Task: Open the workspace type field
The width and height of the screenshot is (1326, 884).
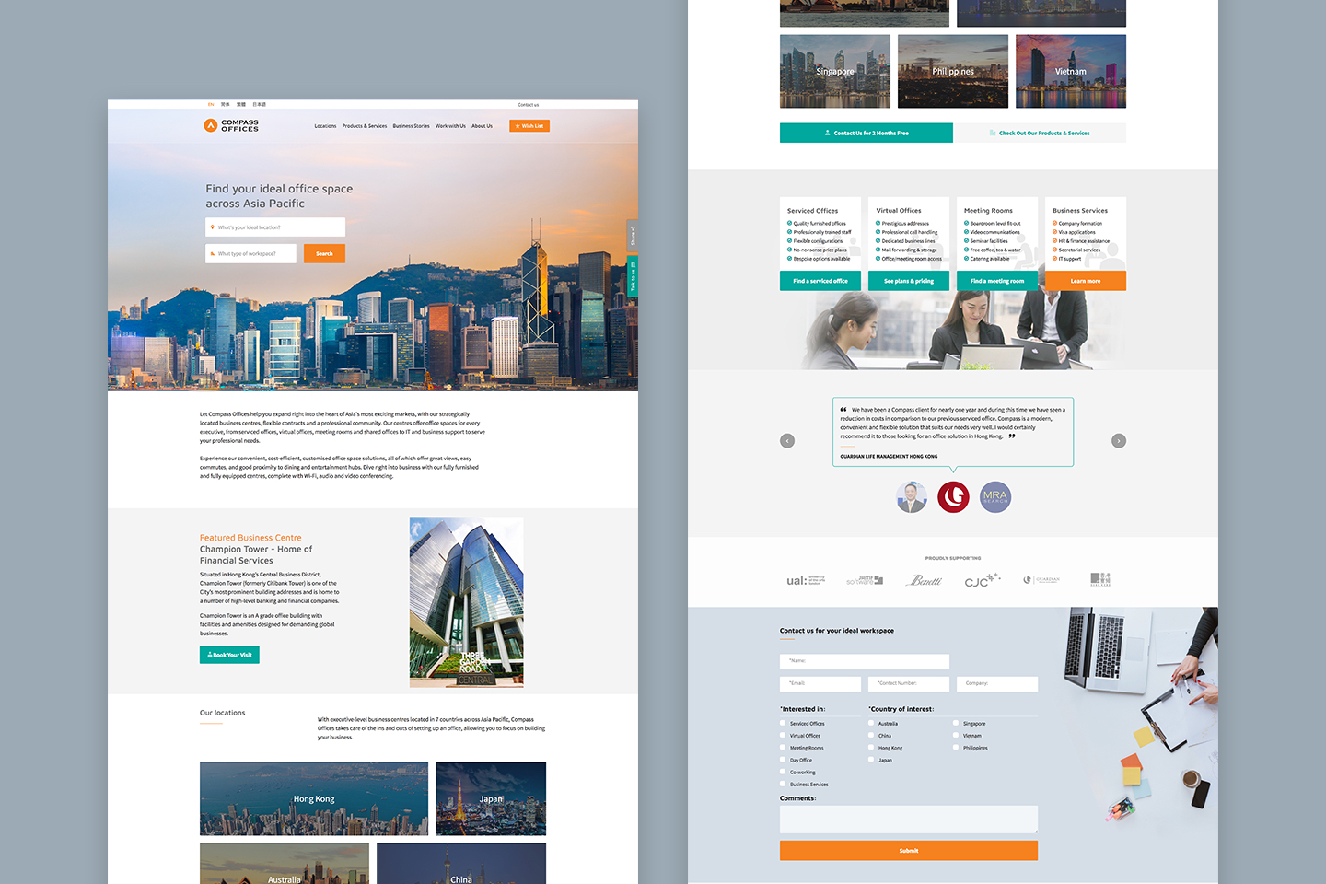Action: tap(250, 253)
